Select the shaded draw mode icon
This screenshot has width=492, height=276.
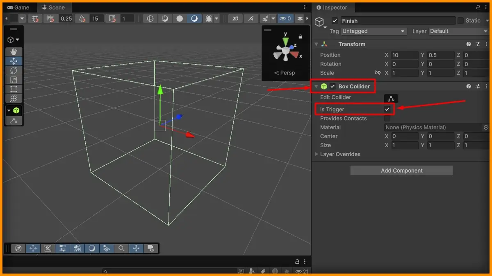coord(195,18)
